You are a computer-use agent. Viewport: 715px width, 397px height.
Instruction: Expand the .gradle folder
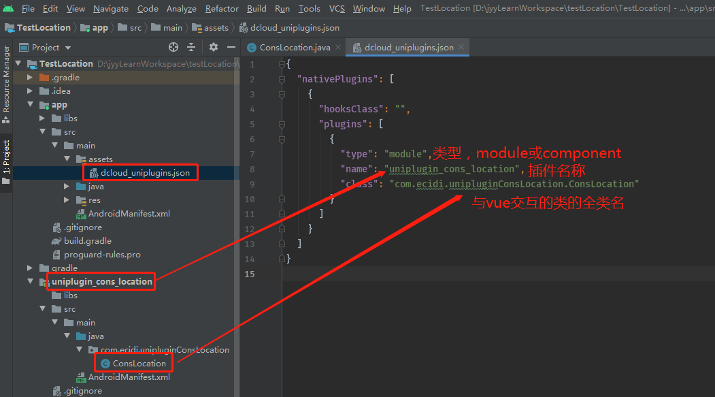[30, 78]
